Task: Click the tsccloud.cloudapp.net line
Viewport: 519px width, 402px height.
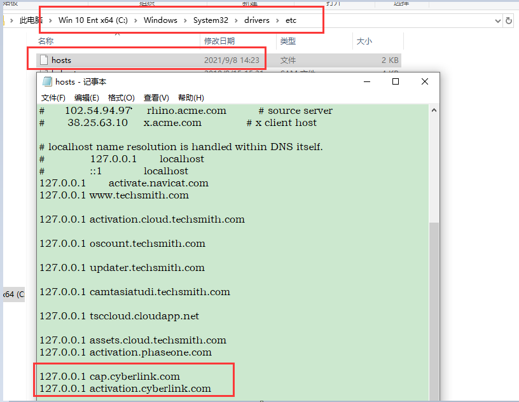Action: point(119,316)
